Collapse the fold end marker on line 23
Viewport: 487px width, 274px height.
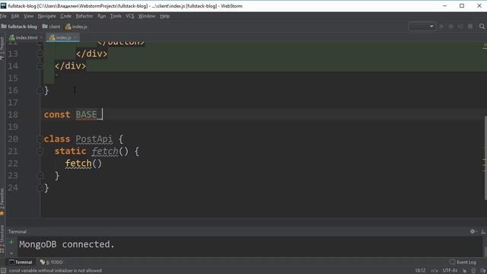[x=40, y=176]
